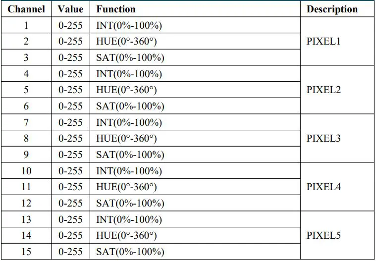Viewport: 376px width, 261px height.
Task: Click the HUE function in channel 2 row
Action: (x=126, y=42)
